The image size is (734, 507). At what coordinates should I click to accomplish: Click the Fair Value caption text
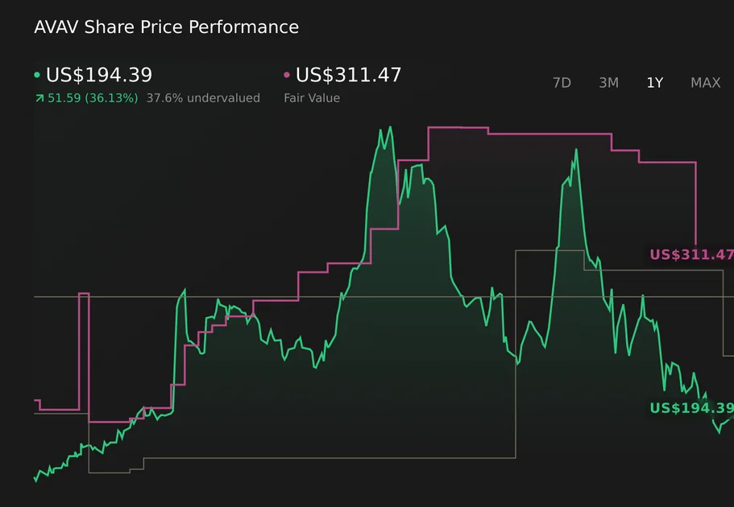(x=311, y=98)
